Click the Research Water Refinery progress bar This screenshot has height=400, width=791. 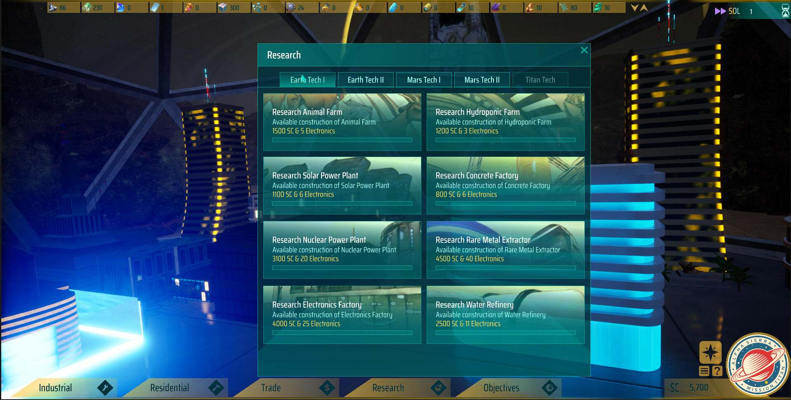point(505,332)
